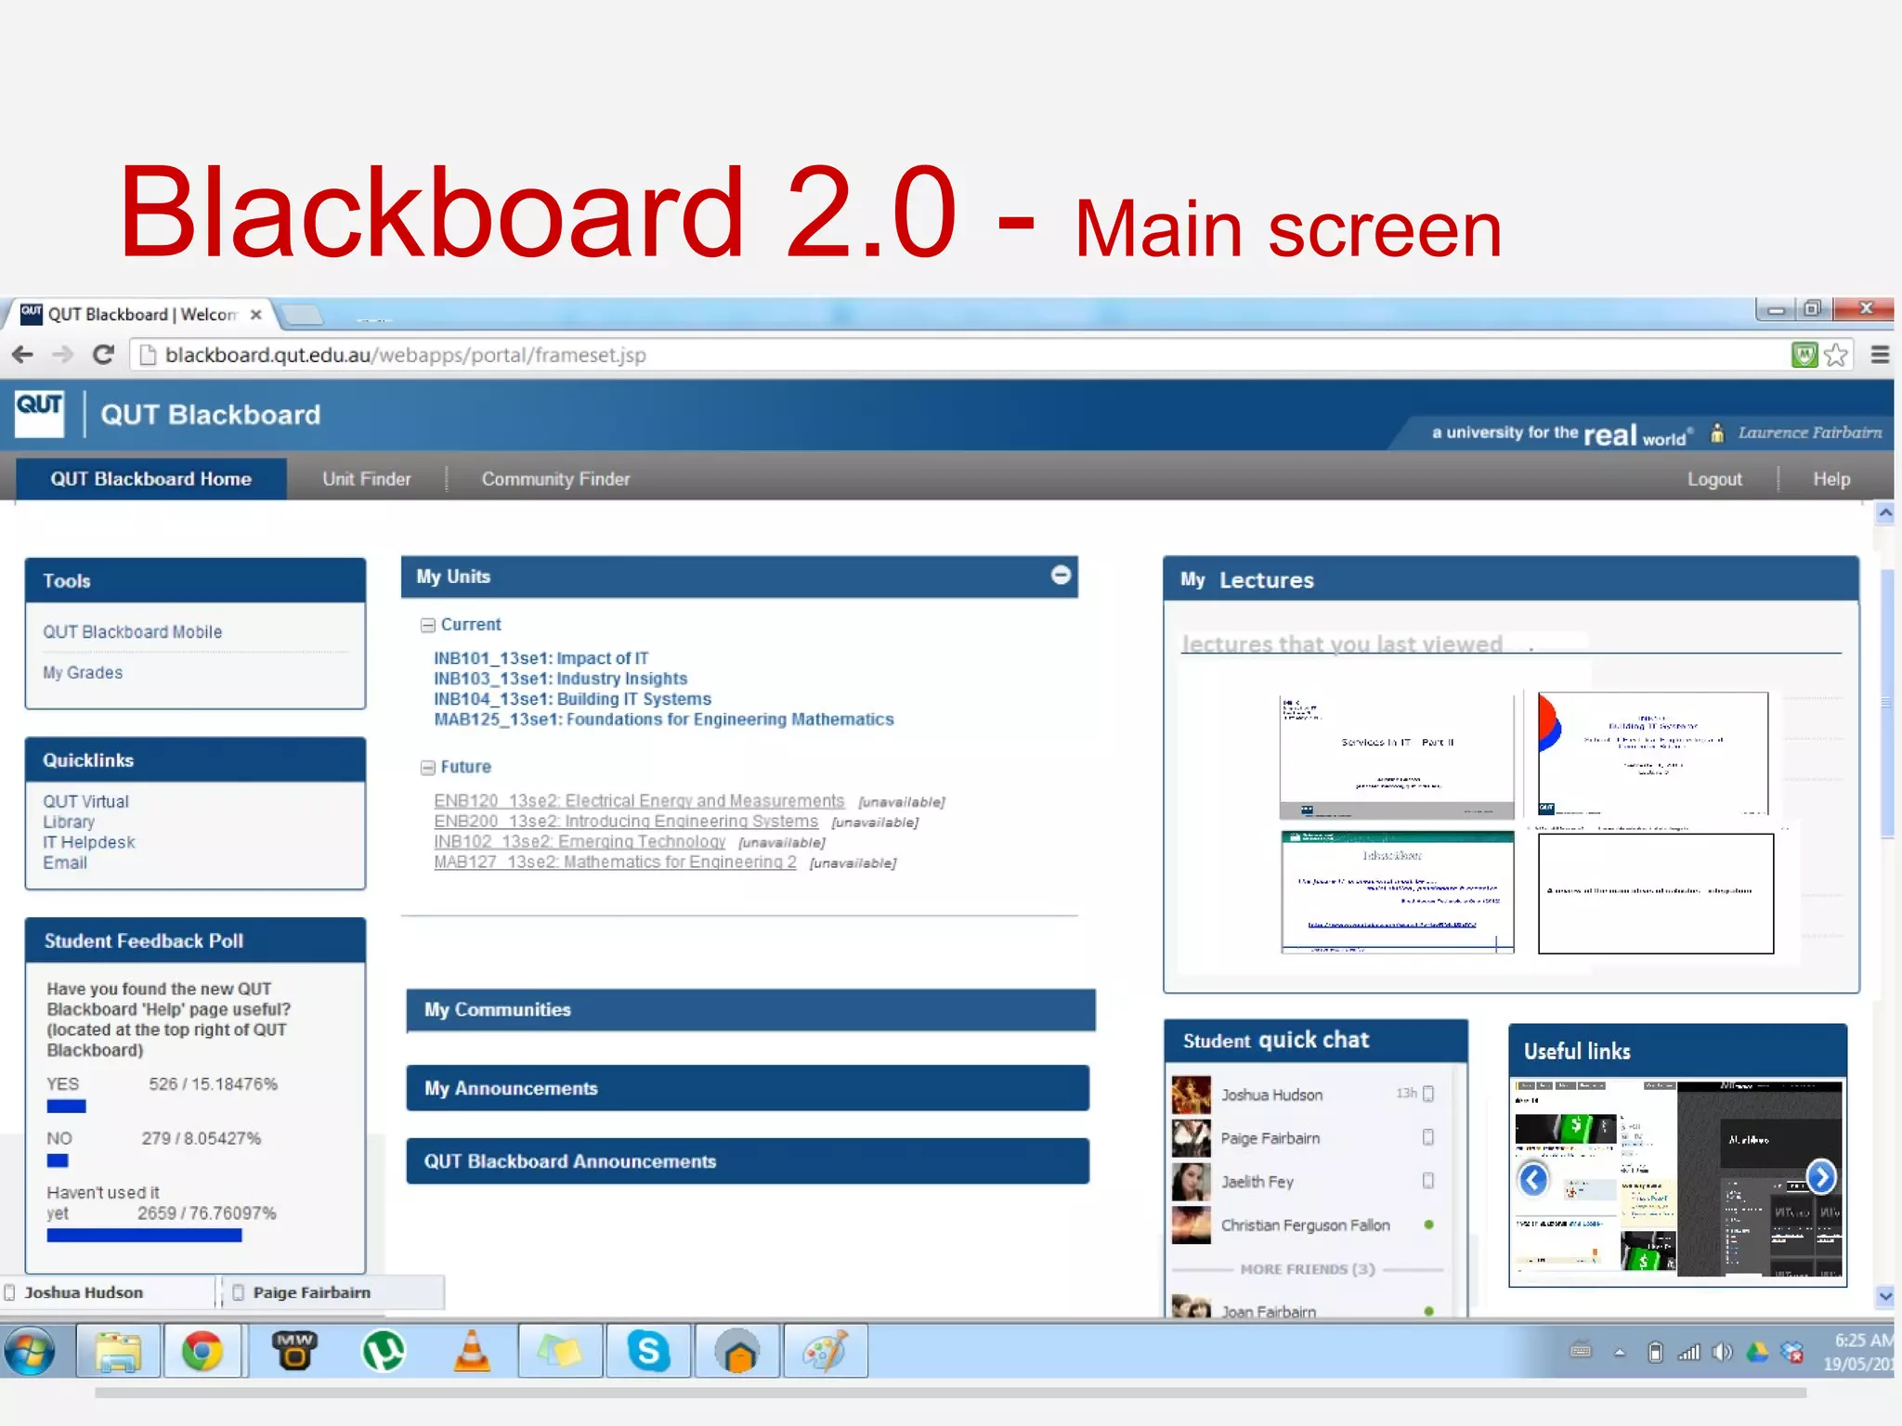1902x1426 pixels.
Task: Open unit INB104_13se1: Building IT Systems
Action: coord(572,699)
